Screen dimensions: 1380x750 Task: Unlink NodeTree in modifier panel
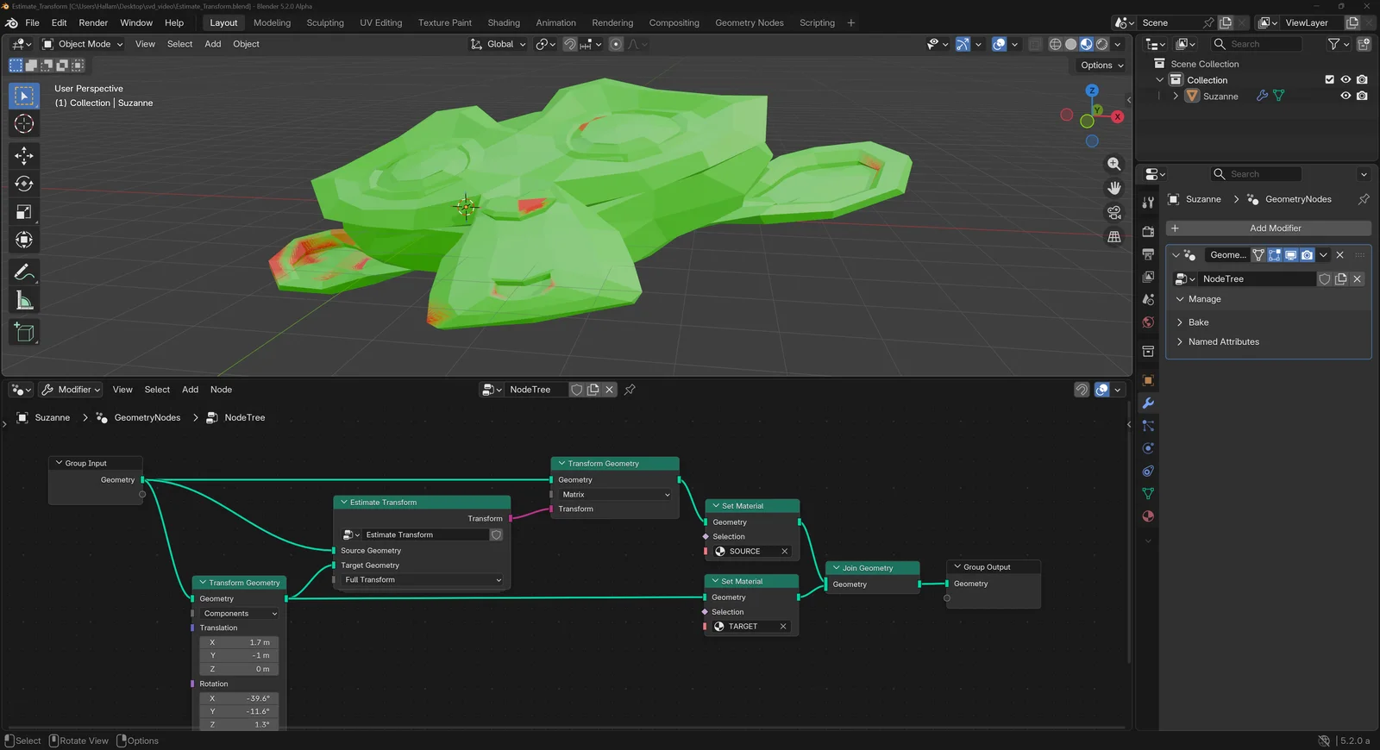pos(1357,279)
